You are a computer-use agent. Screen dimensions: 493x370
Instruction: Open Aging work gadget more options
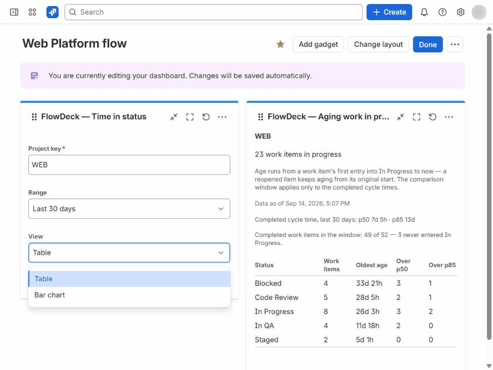tap(449, 117)
